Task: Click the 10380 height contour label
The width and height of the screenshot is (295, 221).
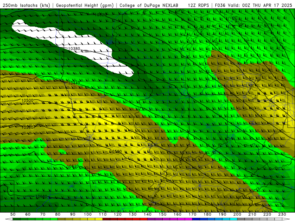Action: click(x=74, y=49)
